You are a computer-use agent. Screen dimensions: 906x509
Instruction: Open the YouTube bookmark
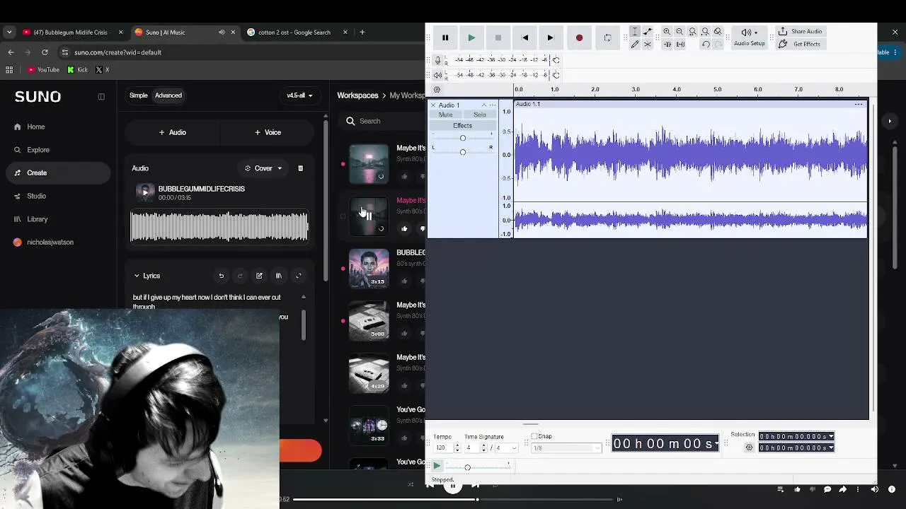(43, 70)
